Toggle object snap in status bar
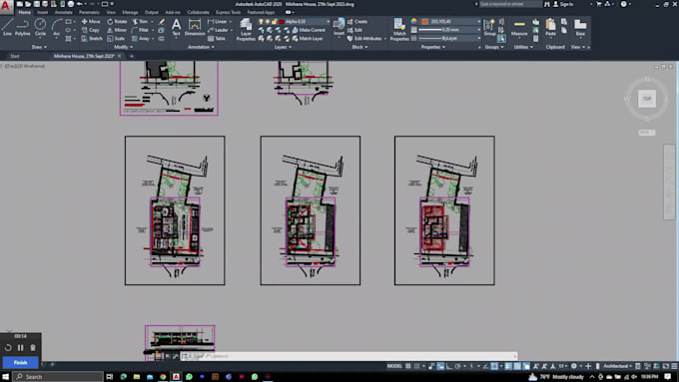The image size is (679, 382). pyautogui.click(x=494, y=366)
